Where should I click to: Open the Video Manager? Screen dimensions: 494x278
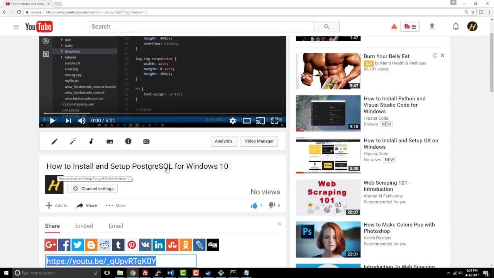tap(259, 141)
